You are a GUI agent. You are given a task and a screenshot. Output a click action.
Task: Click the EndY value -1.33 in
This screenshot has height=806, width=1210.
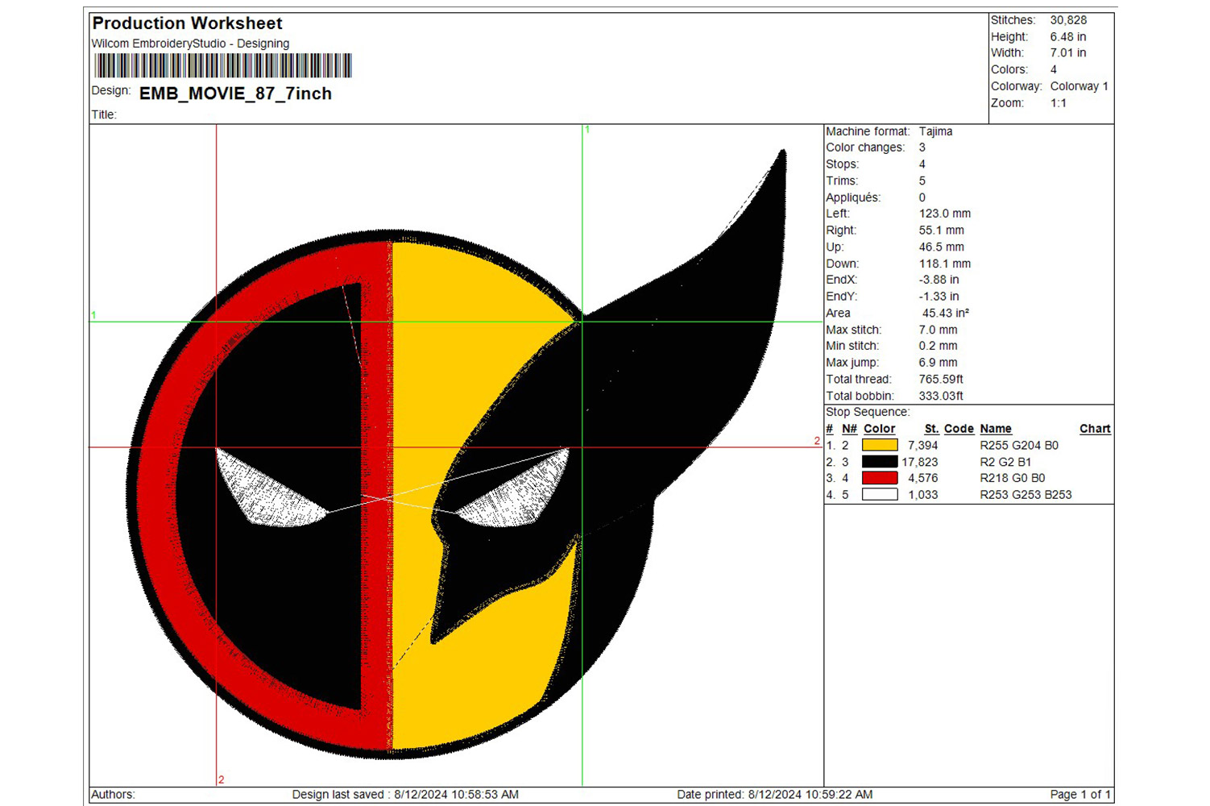(939, 297)
